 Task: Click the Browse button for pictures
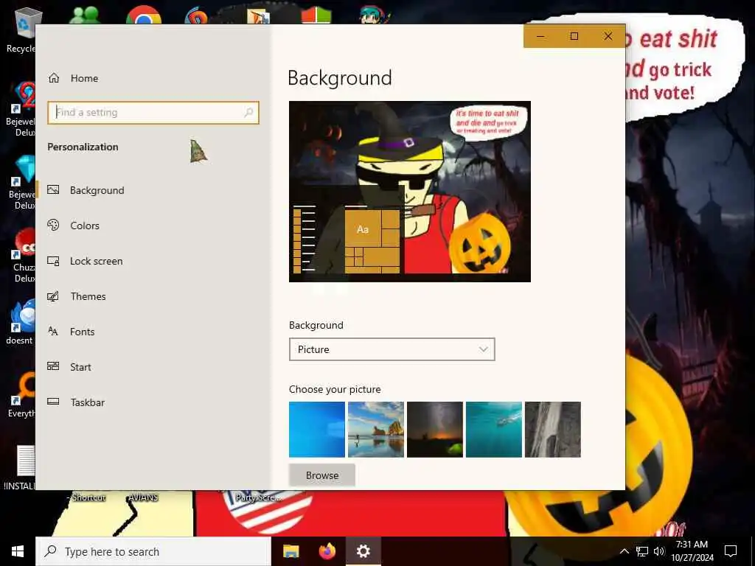tap(322, 475)
